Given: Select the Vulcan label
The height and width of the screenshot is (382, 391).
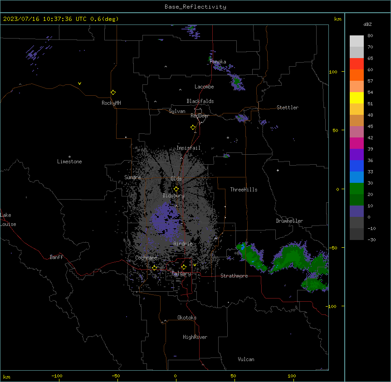Looking at the screenshot, I should (246, 359).
